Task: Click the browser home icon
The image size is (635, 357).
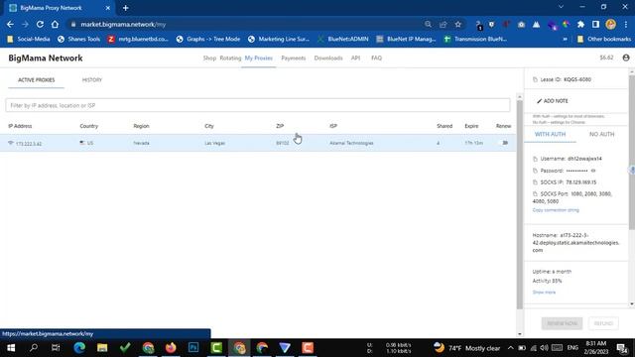Action: (56, 24)
